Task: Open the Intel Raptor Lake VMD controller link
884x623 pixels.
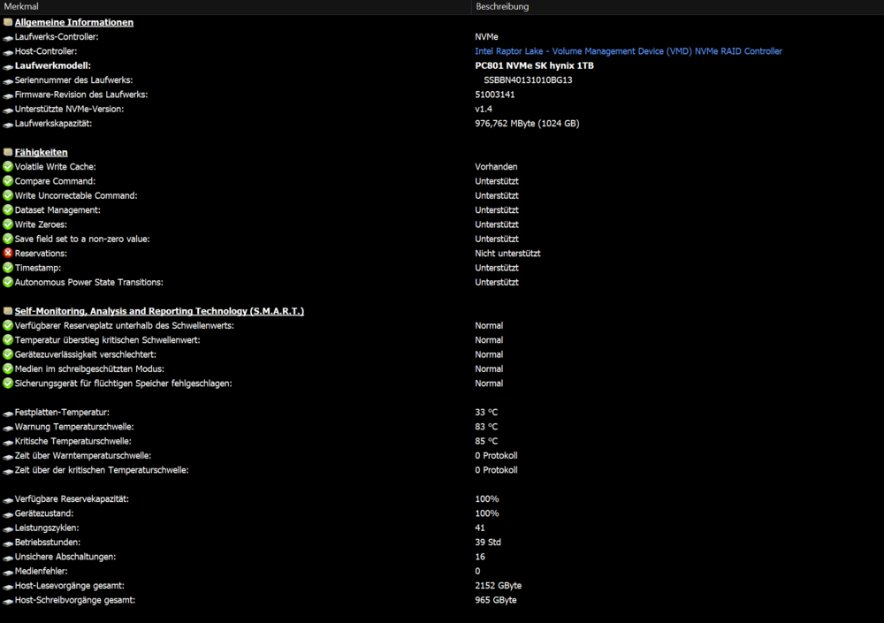Action: tap(628, 51)
